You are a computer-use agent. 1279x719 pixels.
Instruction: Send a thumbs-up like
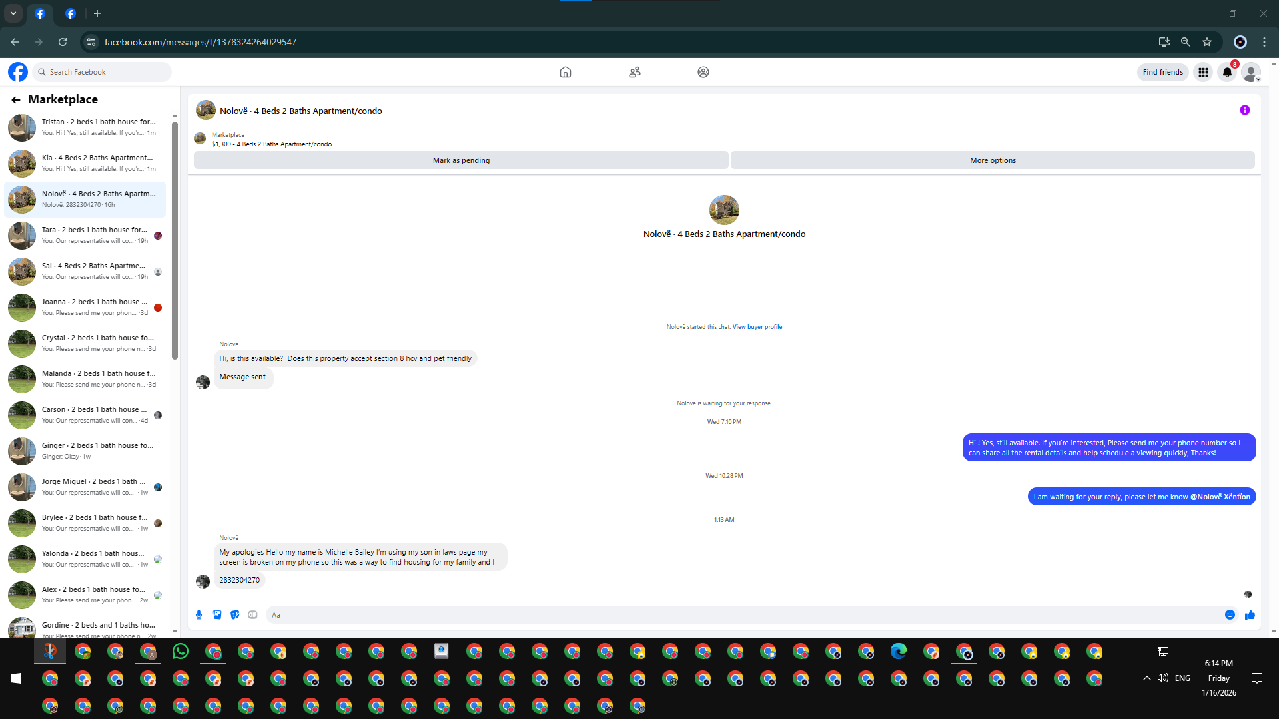point(1250,615)
